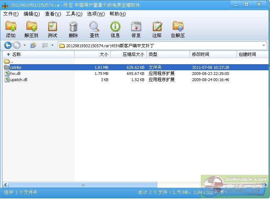
Task: Click the up-one-level folder icon
Action: coord(33,45)
